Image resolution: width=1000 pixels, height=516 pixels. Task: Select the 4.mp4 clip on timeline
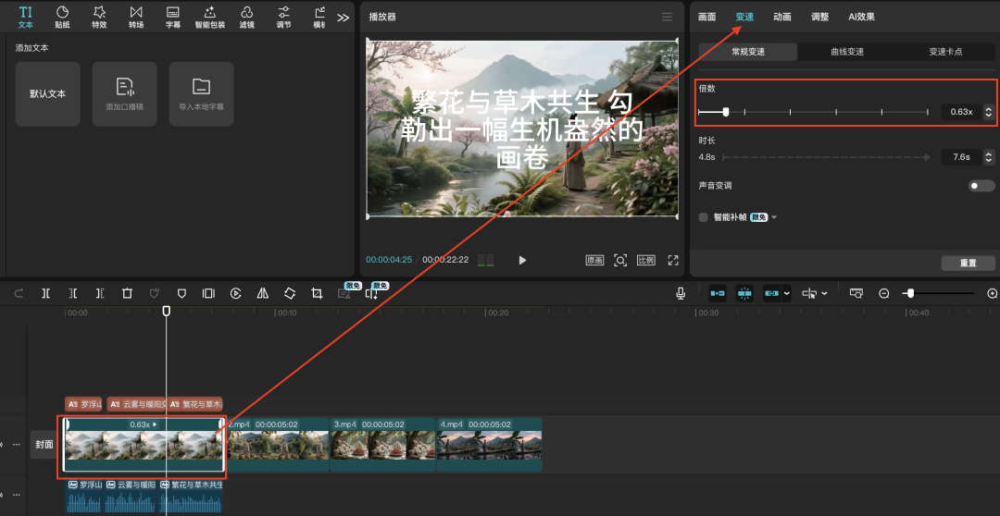click(489, 445)
